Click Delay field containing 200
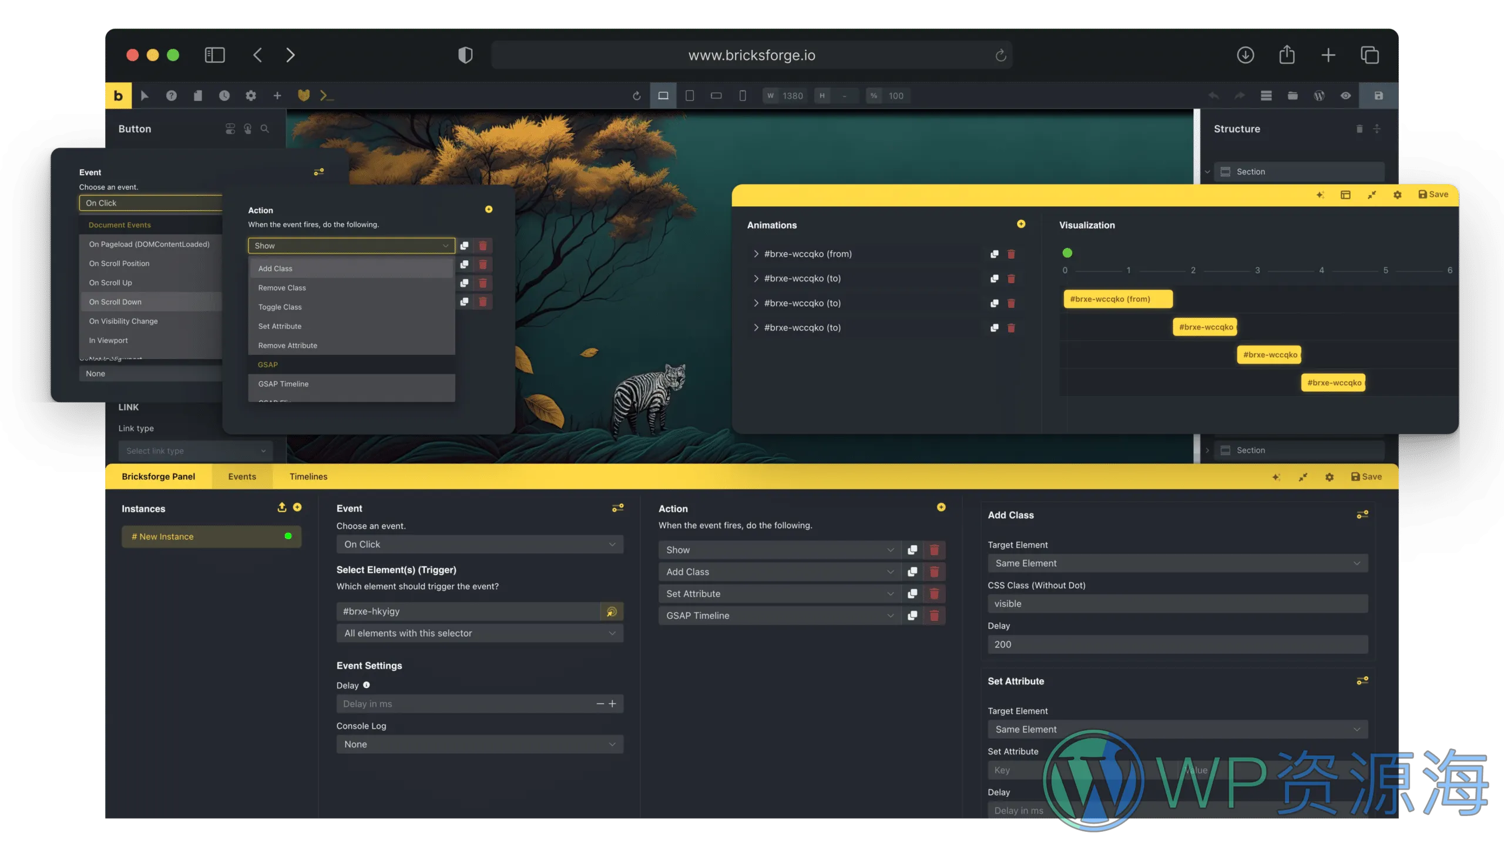 pyautogui.click(x=1178, y=644)
